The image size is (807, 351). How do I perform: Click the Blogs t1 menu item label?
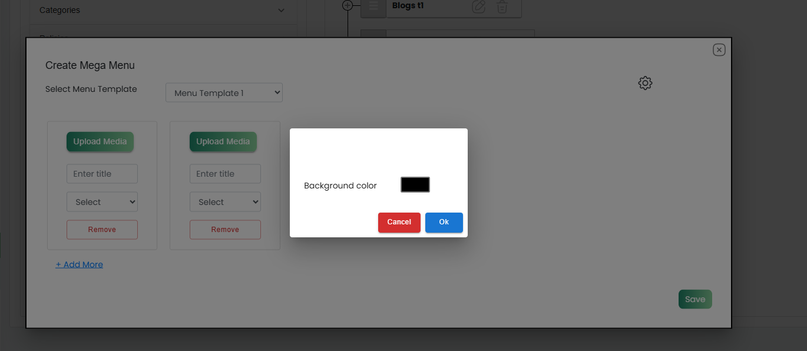click(x=408, y=5)
